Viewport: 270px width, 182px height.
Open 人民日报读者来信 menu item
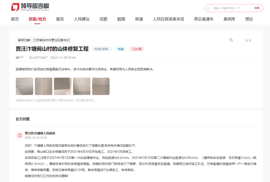click(x=168, y=19)
